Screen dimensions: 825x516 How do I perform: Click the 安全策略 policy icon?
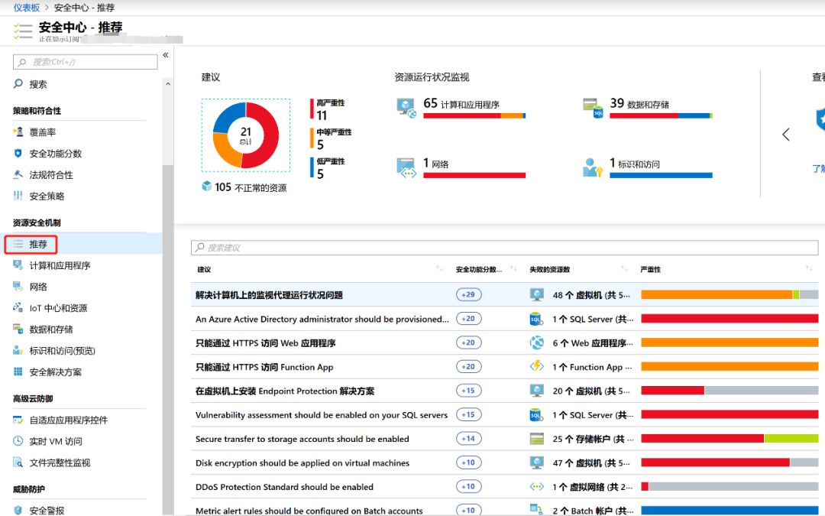18,196
